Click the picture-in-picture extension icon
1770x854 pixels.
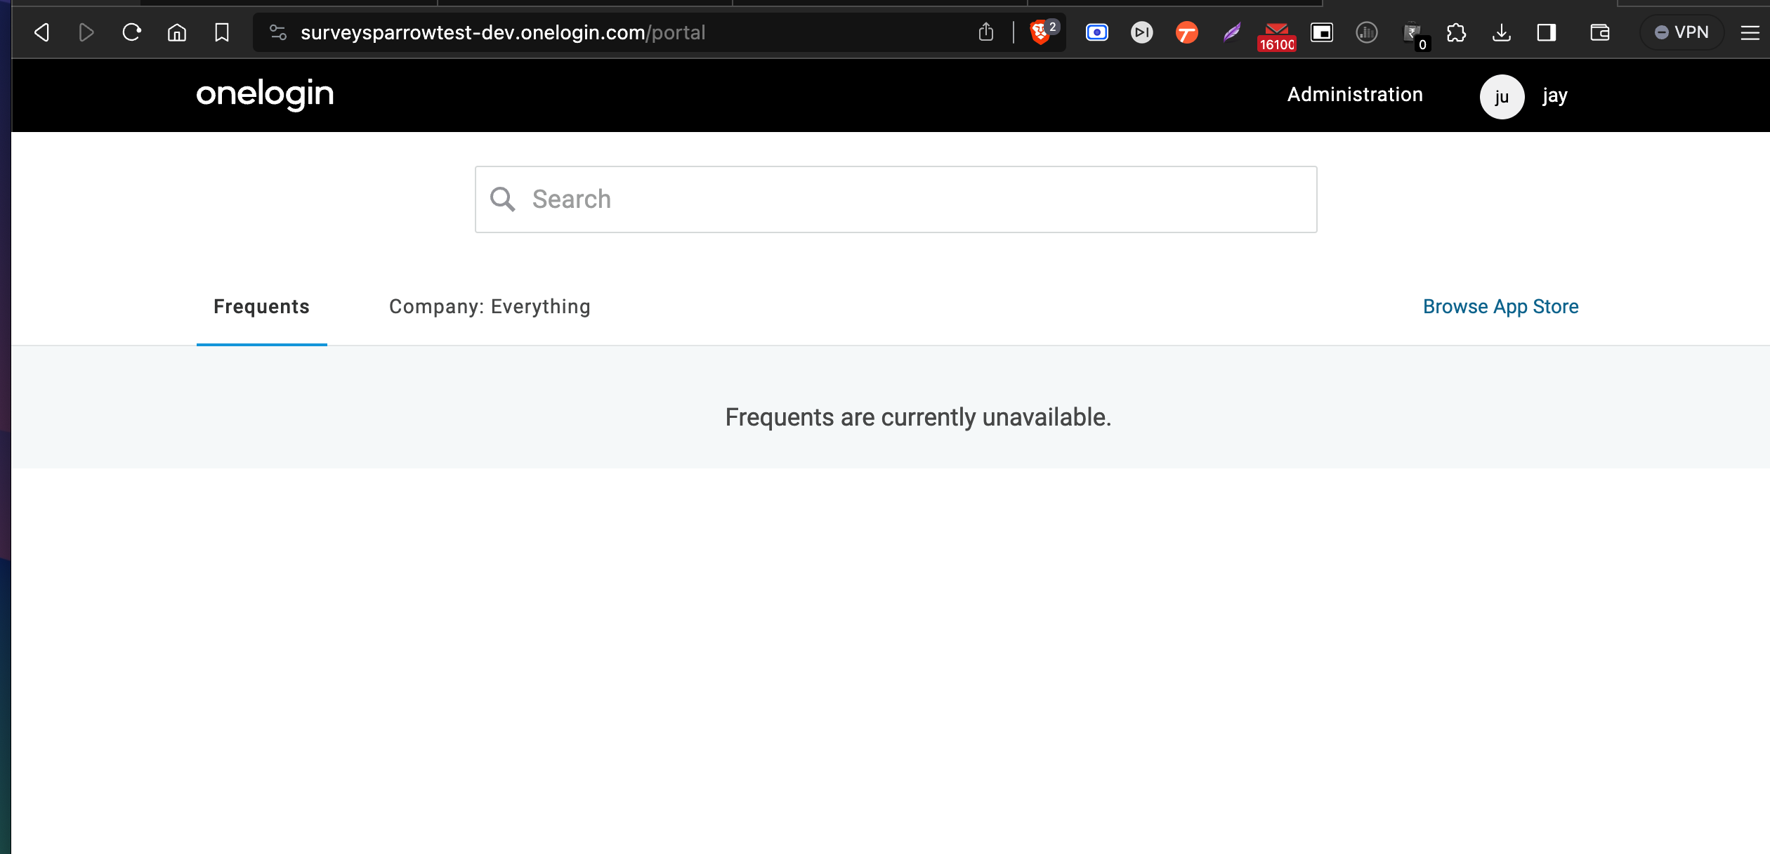[1321, 32]
